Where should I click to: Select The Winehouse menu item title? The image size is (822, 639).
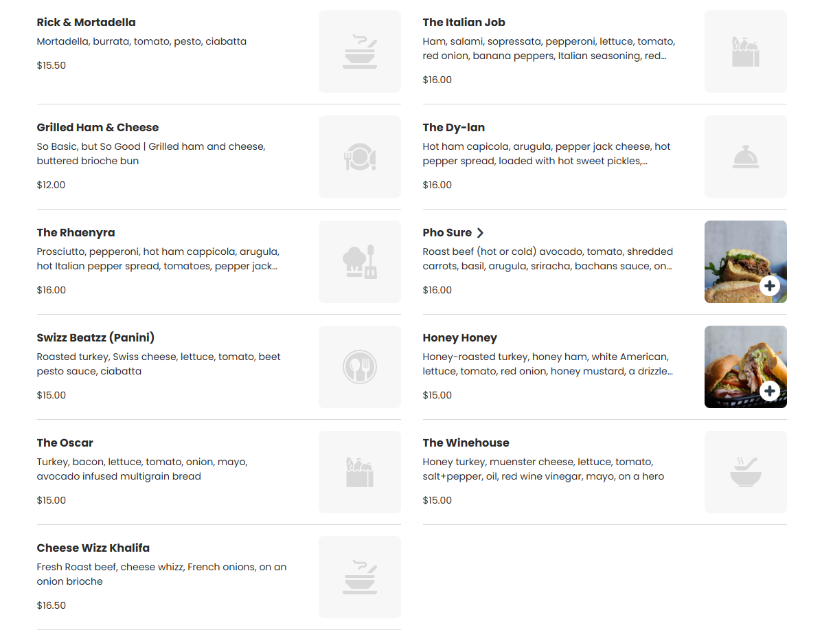[x=466, y=442]
